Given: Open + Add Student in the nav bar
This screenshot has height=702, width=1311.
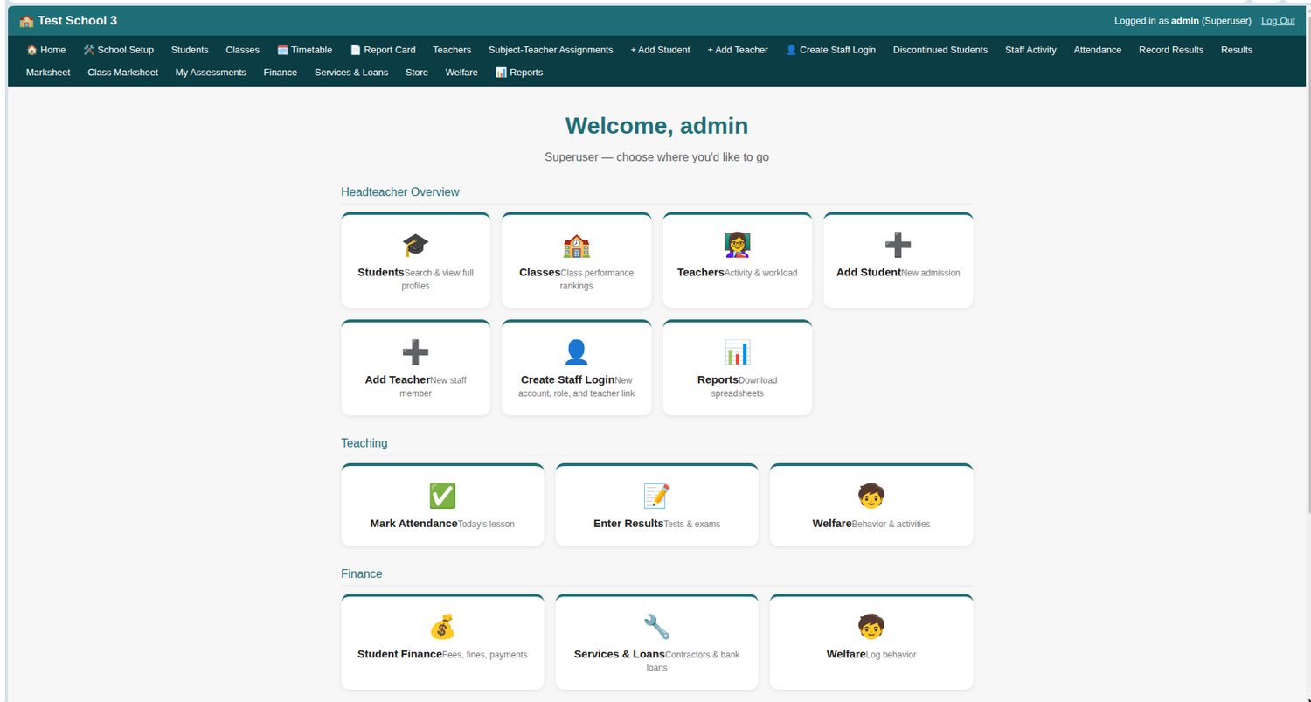Looking at the screenshot, I should pyautogui.click(x=660, y=50).
